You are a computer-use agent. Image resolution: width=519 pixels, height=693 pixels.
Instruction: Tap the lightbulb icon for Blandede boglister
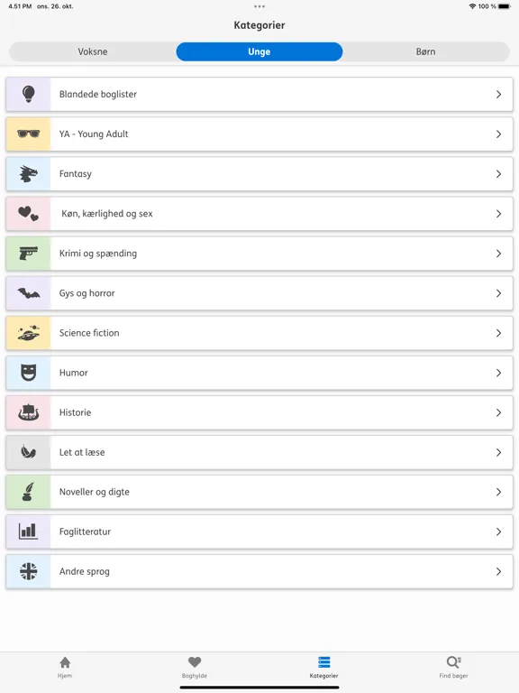coord(29,94)
